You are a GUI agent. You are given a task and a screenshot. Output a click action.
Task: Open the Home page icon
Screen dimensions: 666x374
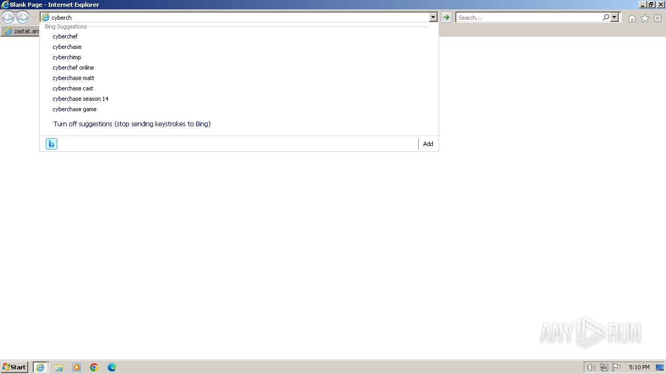(632, 18)
